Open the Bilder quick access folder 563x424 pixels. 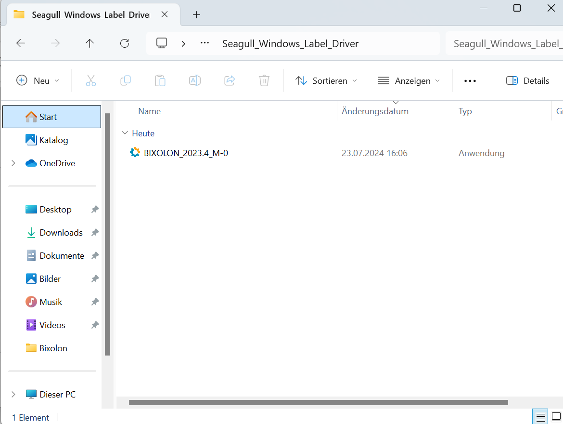tap(50, 278)
